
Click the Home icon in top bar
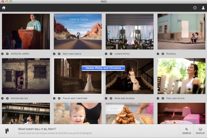point(4,8)
